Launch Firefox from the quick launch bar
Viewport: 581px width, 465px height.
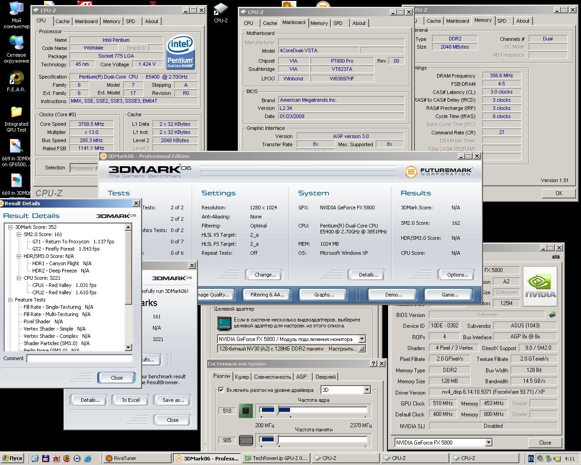coord(66,459)
